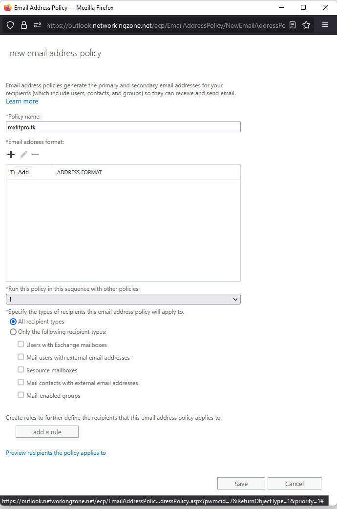Screen dimensions: 337x509
Task: Bookmark this page with star icon
Action: pyautogui.click(x=306, y=25)
